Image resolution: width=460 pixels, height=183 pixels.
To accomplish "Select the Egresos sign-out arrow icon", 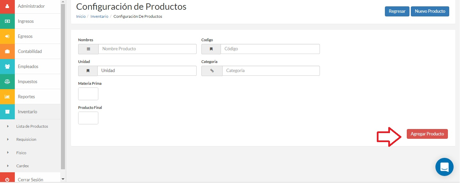I will (x=7, y=36).
